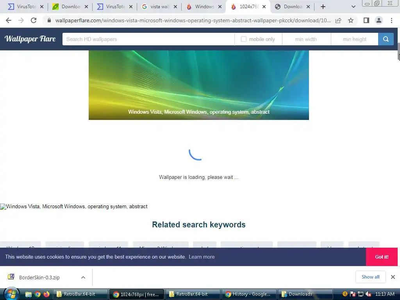This screenshot has width=400, height=300.
Task: Accept cookies with Got it! button
Action: 382,257
